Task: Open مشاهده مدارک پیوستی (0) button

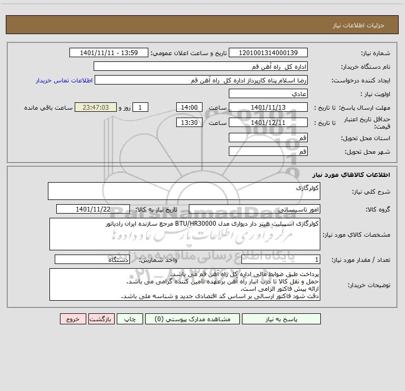Action: click(x=192, y=319)
